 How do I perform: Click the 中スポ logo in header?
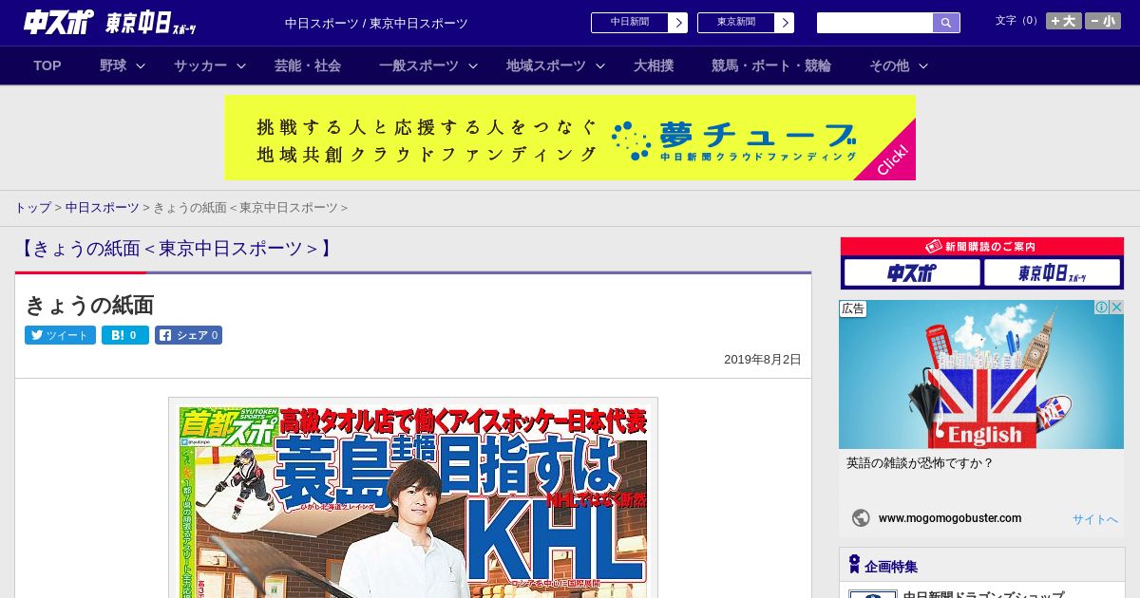57,22
